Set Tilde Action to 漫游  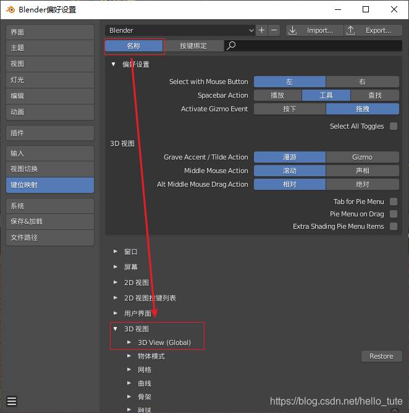click(290, 157)
